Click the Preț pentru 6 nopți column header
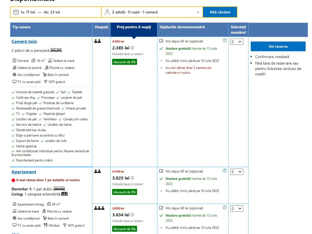 pyautogui.click(x=134, y=27)
